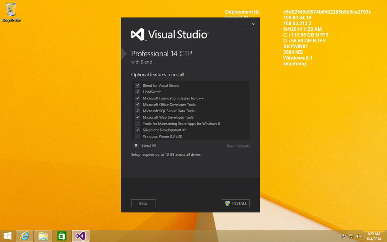Close the Visual Studio installer window

253,24
